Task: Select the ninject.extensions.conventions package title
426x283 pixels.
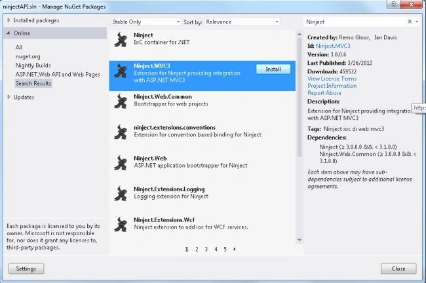Action: pos(174,127)
